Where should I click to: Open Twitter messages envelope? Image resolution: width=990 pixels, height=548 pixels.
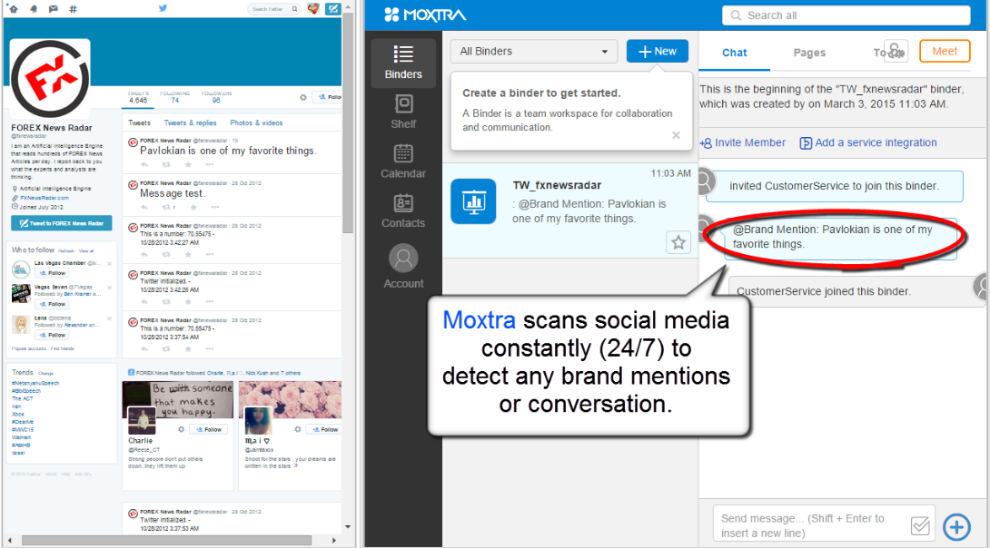pos(53,9)
